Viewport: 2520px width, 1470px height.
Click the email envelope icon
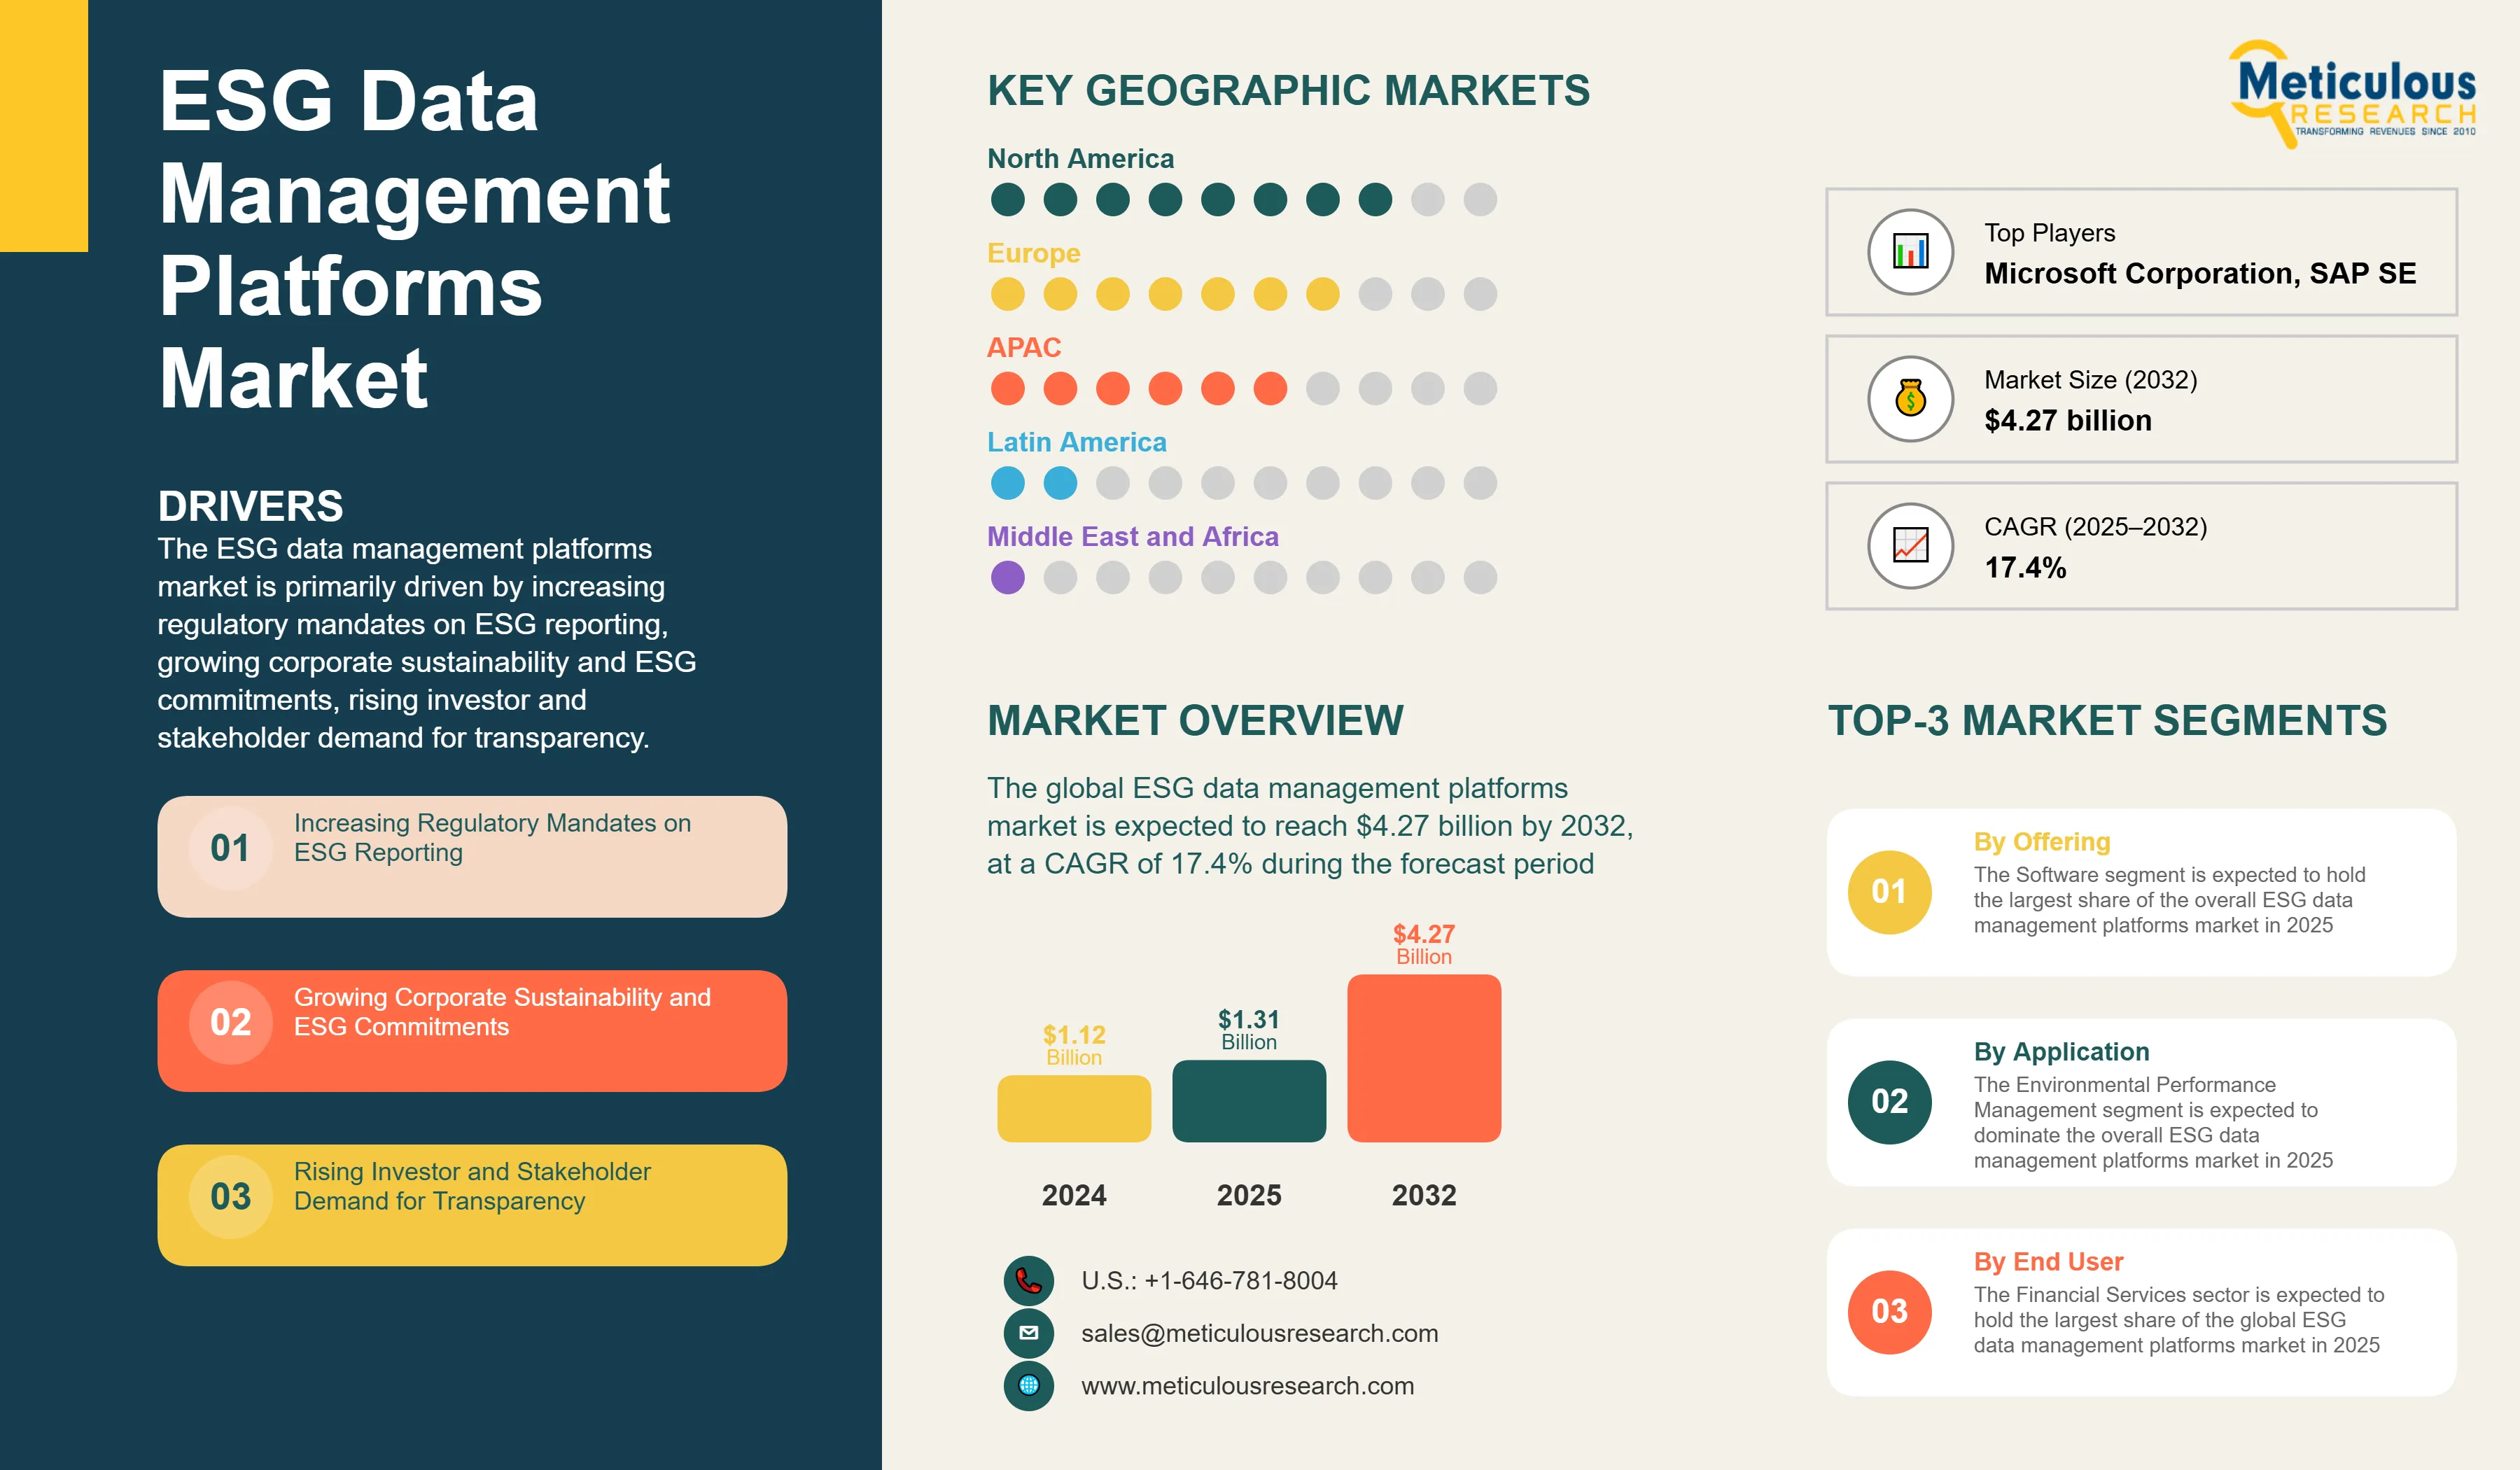click(x=1028, y=1333)
